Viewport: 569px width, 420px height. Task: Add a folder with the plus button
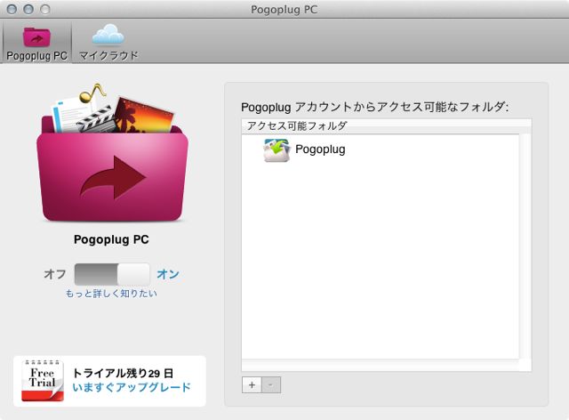[x=252, y=384]
